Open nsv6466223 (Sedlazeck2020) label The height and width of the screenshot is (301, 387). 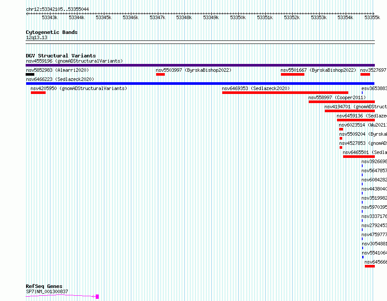(60, 79)
